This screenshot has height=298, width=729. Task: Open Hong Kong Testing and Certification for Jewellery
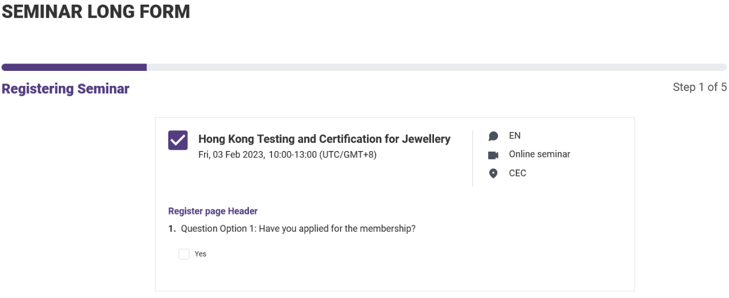[324, 139]
